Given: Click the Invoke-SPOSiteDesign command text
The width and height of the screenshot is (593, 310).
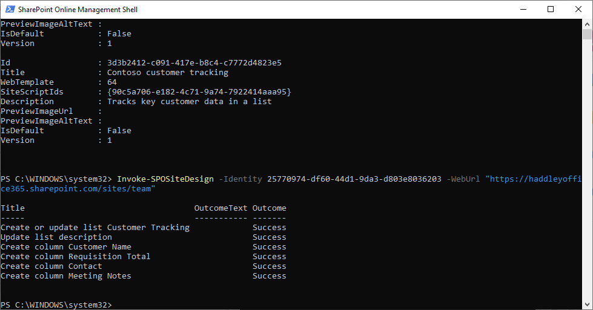Looking at the screenshot, I should click(x=165, y=179).
